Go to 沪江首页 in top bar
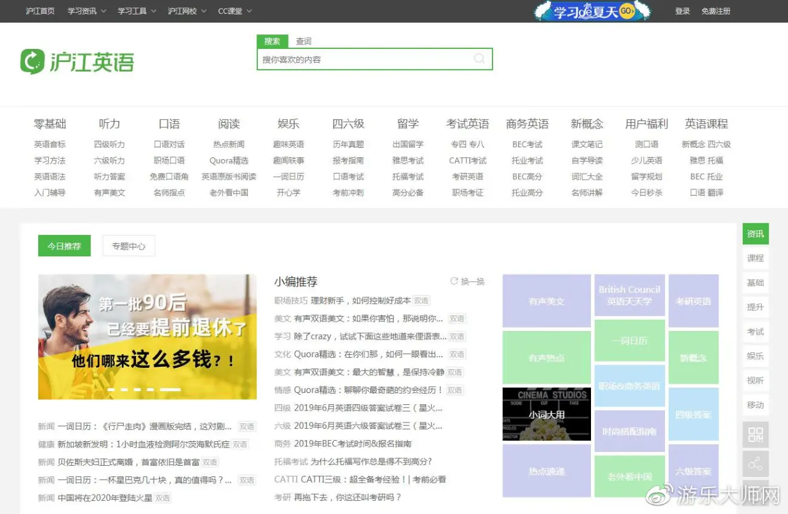 coord(40,11)
